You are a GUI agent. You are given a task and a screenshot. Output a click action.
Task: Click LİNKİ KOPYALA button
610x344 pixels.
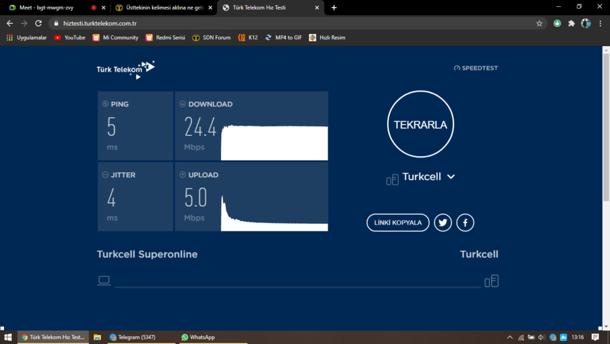point(398,223)
